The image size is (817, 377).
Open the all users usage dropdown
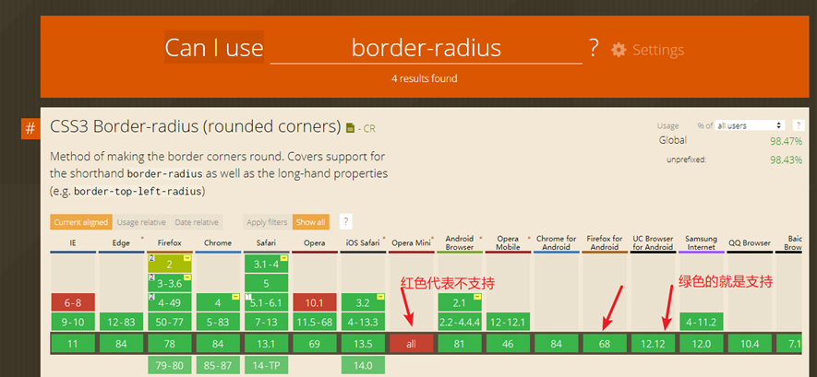pyautogui.click(x=751, y=125)
